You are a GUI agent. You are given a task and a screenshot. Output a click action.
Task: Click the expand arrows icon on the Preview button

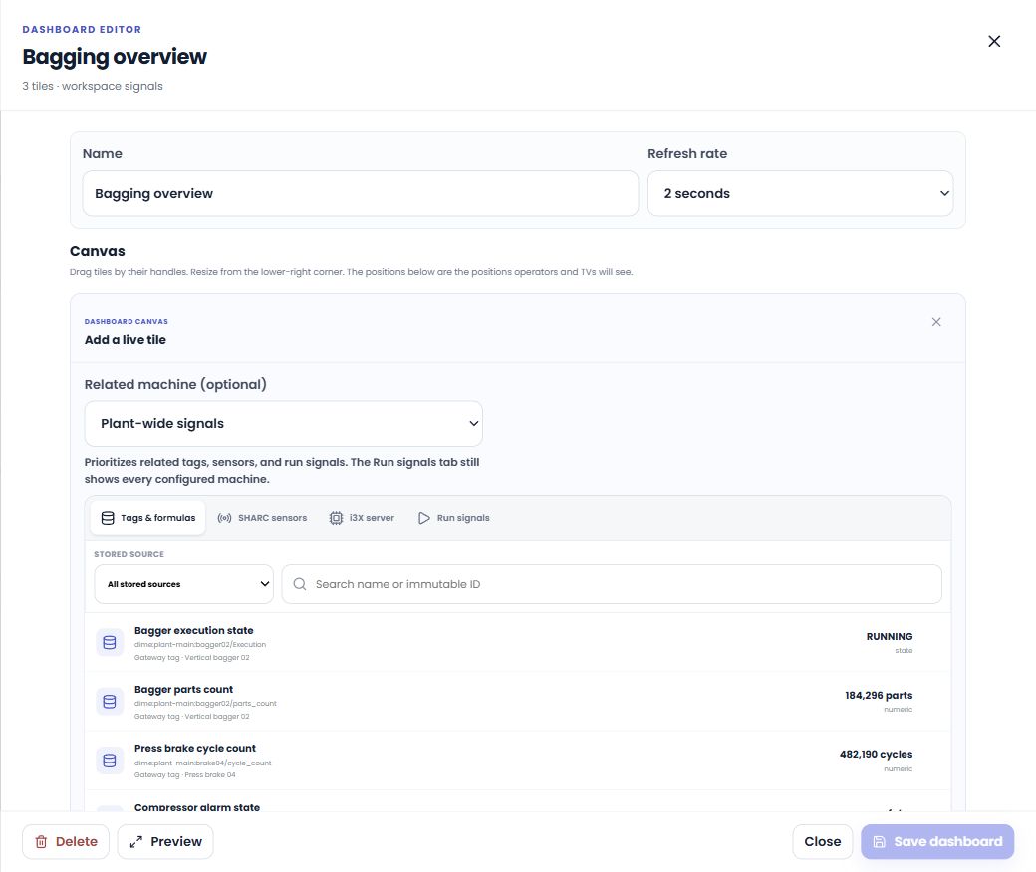click(136, 841)
